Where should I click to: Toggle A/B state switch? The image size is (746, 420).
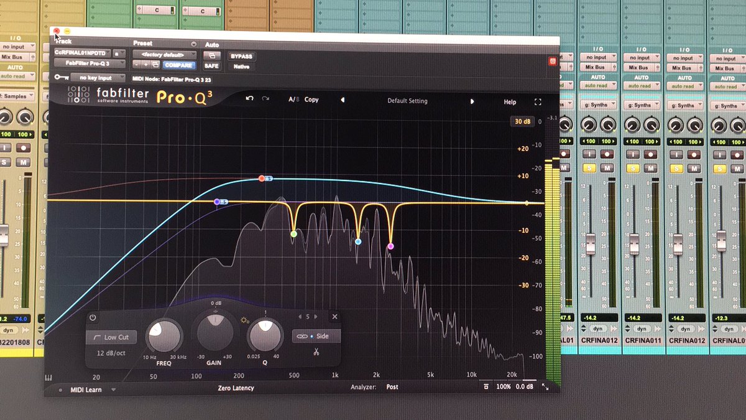point(293,100)
